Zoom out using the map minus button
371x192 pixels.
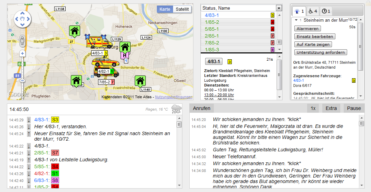point(22,81)
